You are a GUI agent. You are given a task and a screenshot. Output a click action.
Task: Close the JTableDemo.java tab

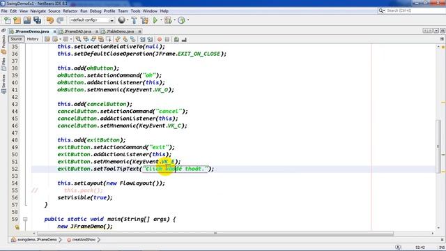click(x=139, y=31)
